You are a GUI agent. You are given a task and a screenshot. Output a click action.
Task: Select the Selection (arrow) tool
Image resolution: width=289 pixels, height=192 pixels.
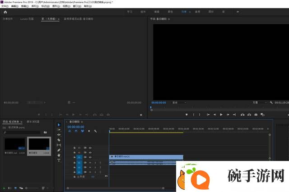(x=59, y=125)
